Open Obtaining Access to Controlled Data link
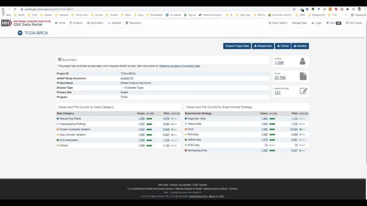Screen dimensions: 367x206 [x=179, y=66]
